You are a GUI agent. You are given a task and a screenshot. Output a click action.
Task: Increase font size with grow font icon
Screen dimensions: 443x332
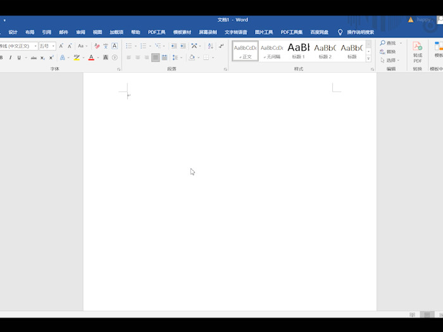click(61, 46)
